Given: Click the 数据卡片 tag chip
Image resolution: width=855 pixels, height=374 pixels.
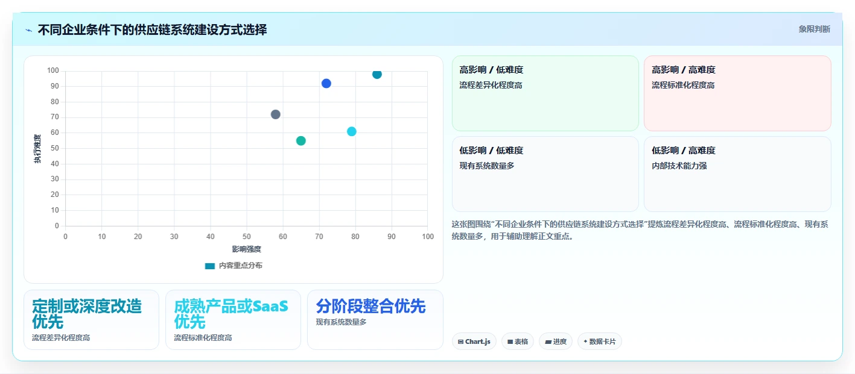Looking at the screenshot, I should click(600, 341).
